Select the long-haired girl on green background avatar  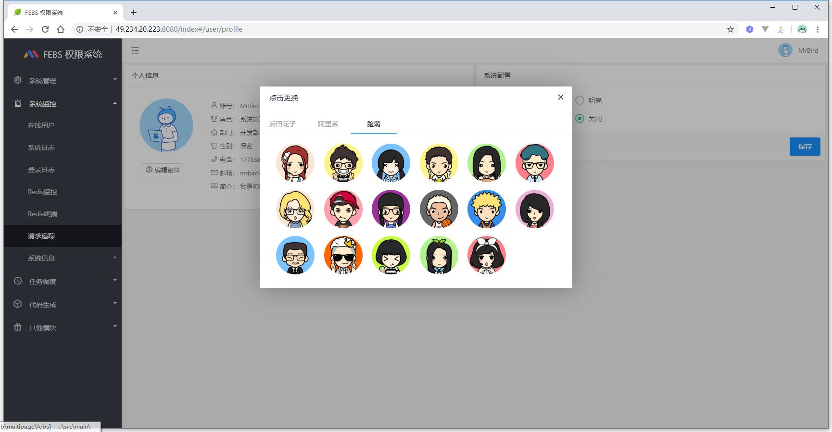[x=487, y=163]
